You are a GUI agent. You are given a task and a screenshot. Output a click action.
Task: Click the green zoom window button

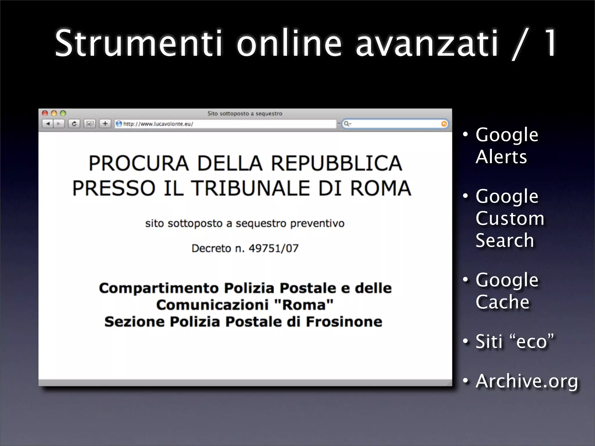pos(63,113)
